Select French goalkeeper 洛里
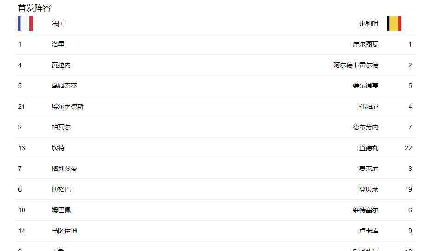Screen dimensions: 442x251 tap(58, 45)
